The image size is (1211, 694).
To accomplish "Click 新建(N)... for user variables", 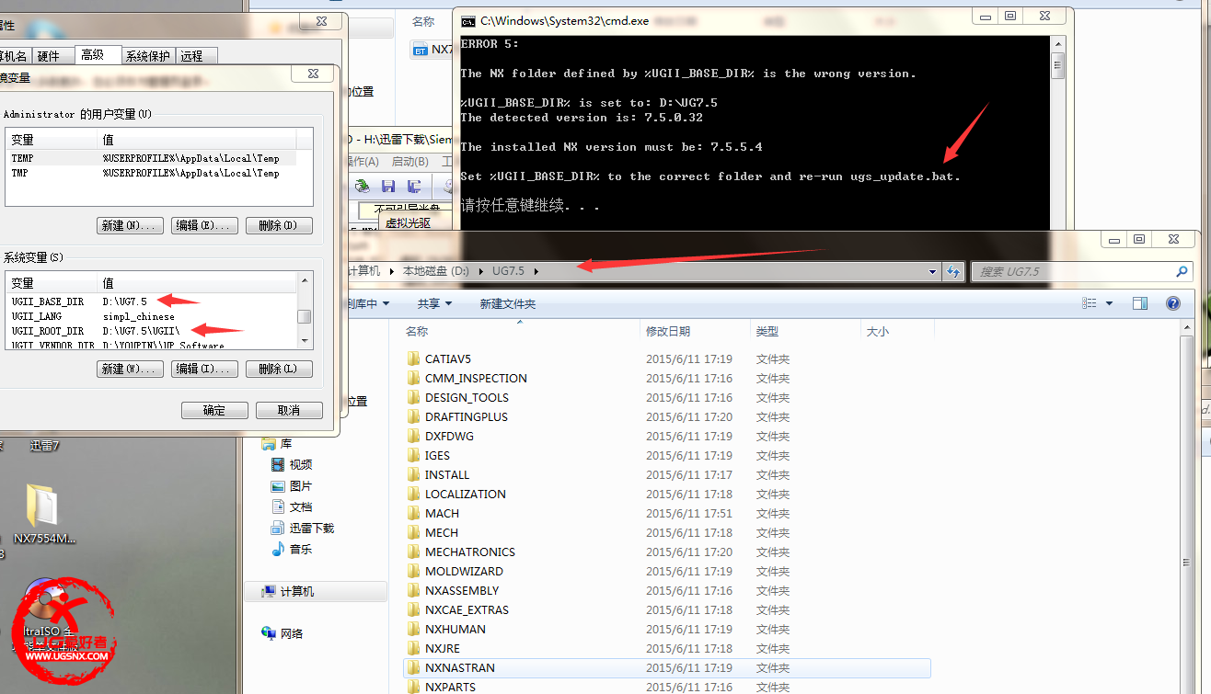I will [x=131, y=225].
